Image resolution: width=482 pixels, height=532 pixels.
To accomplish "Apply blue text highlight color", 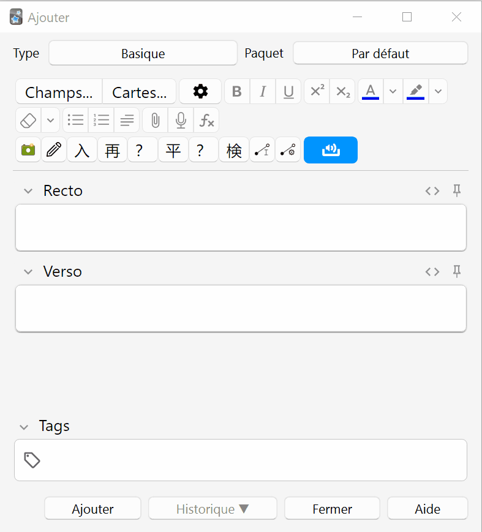I will pos(416,92).
